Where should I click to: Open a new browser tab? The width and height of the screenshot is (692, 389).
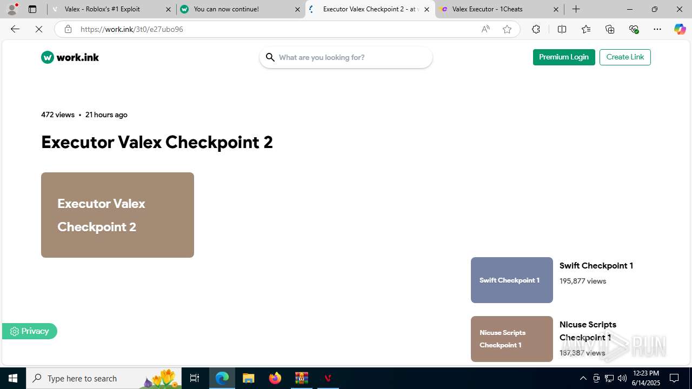(x=576, y=9)
